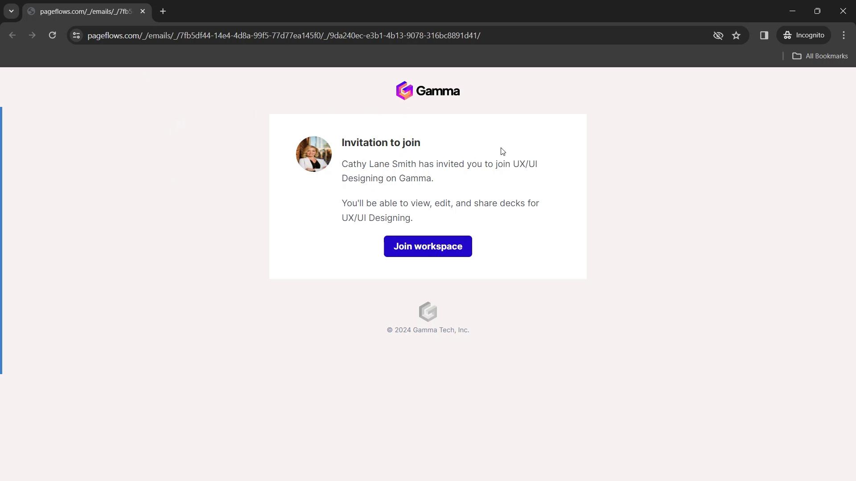Image resolution: width=856 pixels, height=481 pixels.
Task: Click the page refresh icon
Action: pos(52,35)
